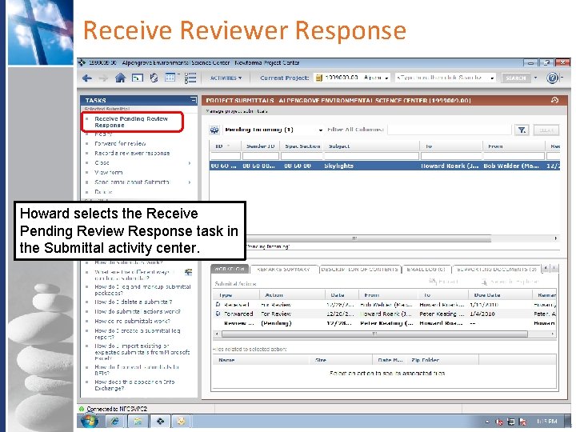Switch to the Workflow tab
The height and width of the screenshot is (432, 576).
[x=230, y=270]
